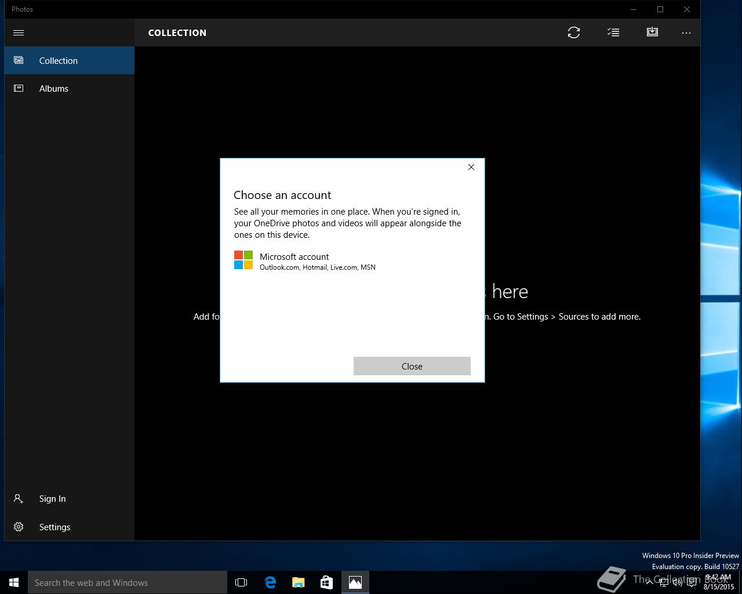Click the Close button in dialog
Screen dimensions: 742x594
coord(412,366)
